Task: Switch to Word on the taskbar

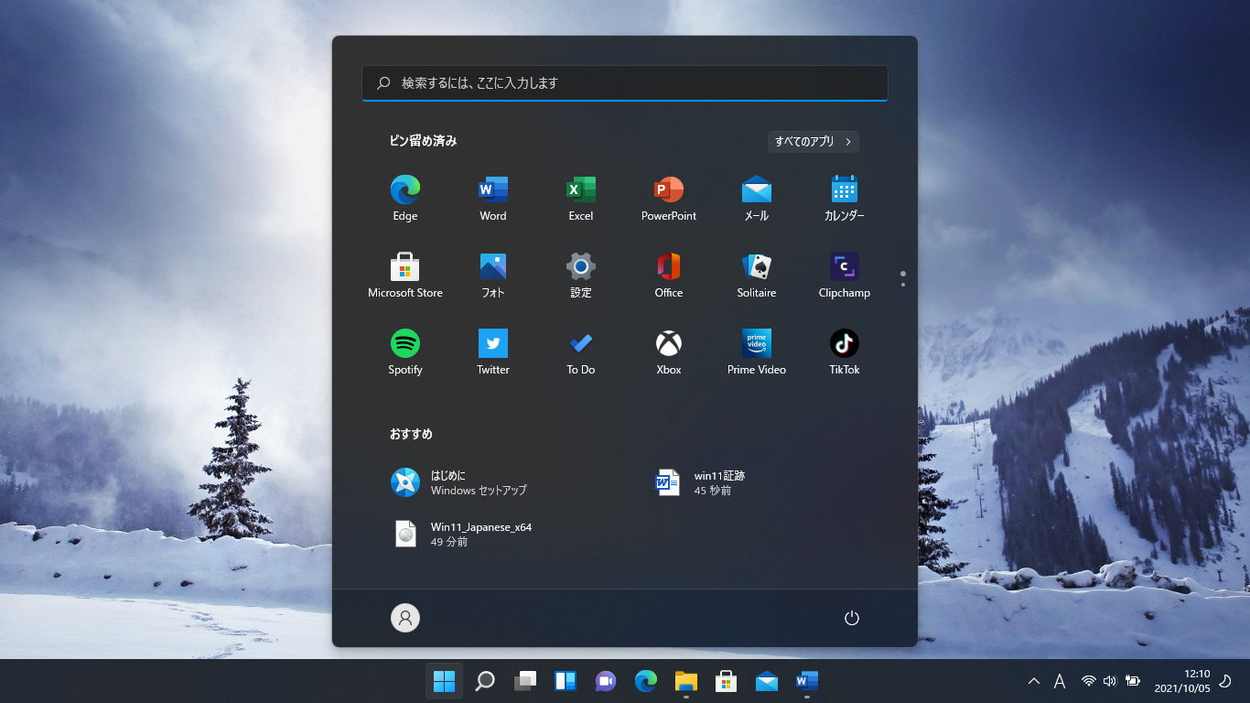Action: click(x=807, y=681)
